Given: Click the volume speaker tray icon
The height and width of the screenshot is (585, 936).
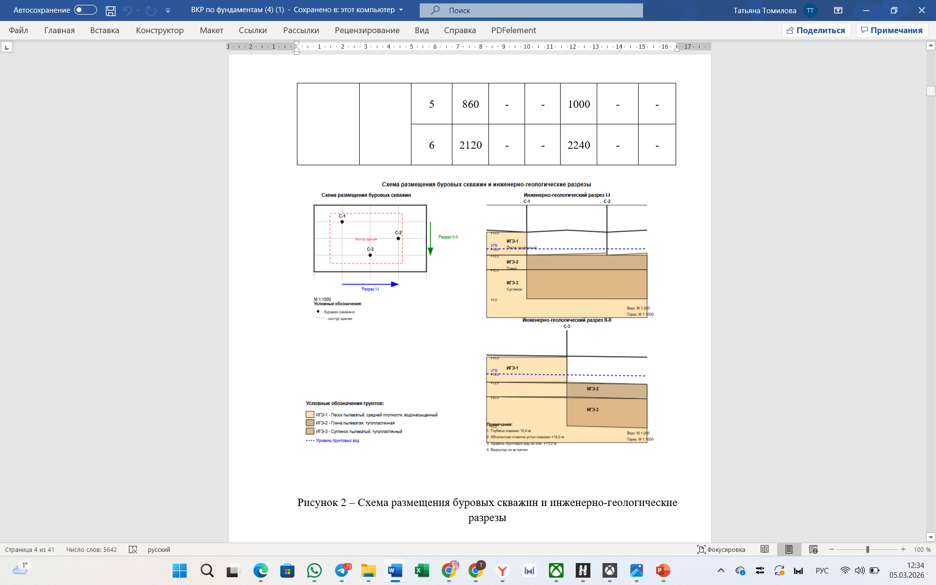Looking at the screenshot, I should click(860, 570).
